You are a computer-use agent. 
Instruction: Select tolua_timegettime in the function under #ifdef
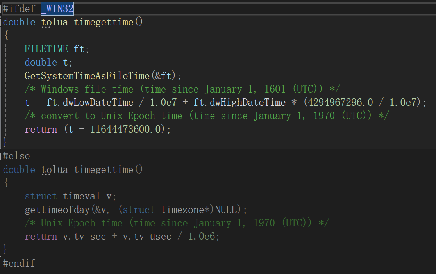(x=87, y=22)
